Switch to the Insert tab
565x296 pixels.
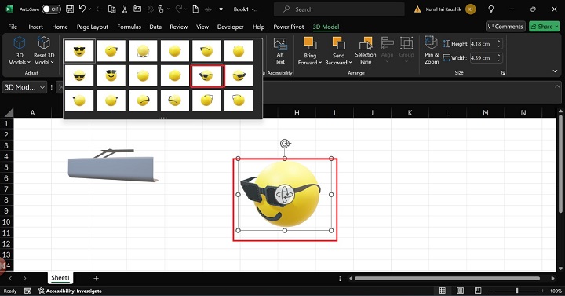click(35, 27)
